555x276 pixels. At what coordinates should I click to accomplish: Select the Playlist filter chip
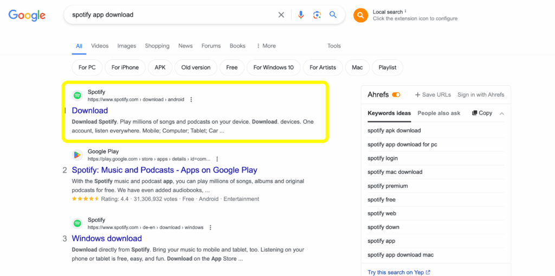pos(388,68)
